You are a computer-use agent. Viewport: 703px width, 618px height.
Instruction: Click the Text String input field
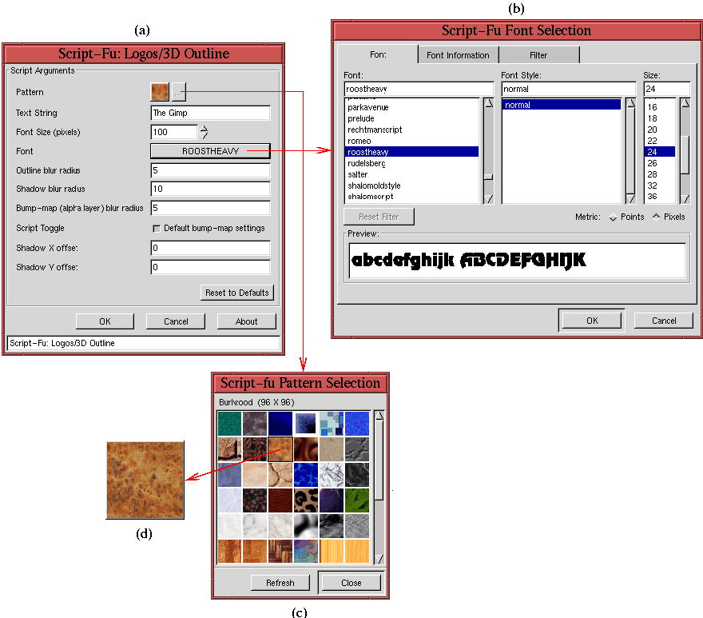point(210,113)
